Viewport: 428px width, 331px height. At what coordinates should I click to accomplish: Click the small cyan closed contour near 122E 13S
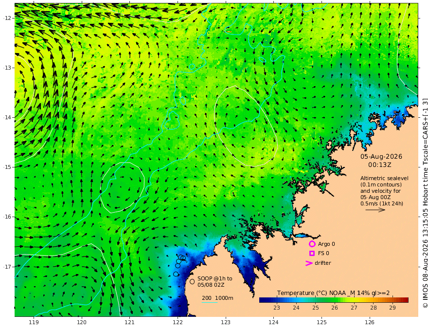pos(192,66)
